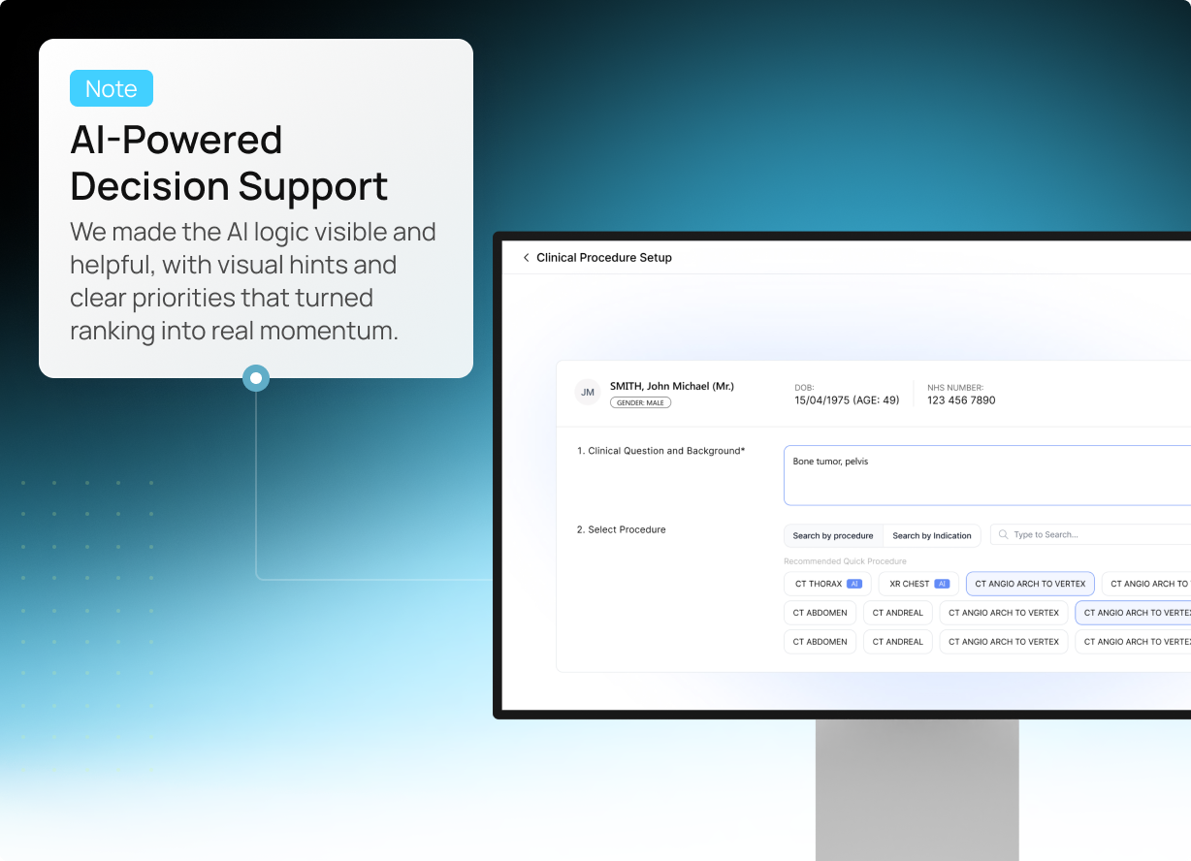The height and width of the screenshot is (861, 1191).
Task: Click the magnifier icon in the search box
Action: (1003, 535)
